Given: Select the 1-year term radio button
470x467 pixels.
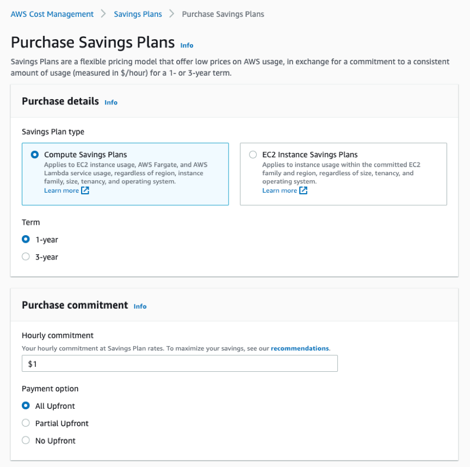Looking at the screenshot, I should (x=25, y=239).
